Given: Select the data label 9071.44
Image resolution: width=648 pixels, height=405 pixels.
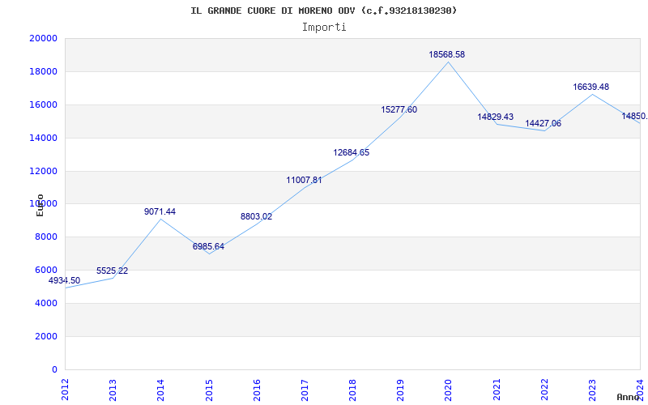Looking at the screenshot, I should [x=160, y=211].
